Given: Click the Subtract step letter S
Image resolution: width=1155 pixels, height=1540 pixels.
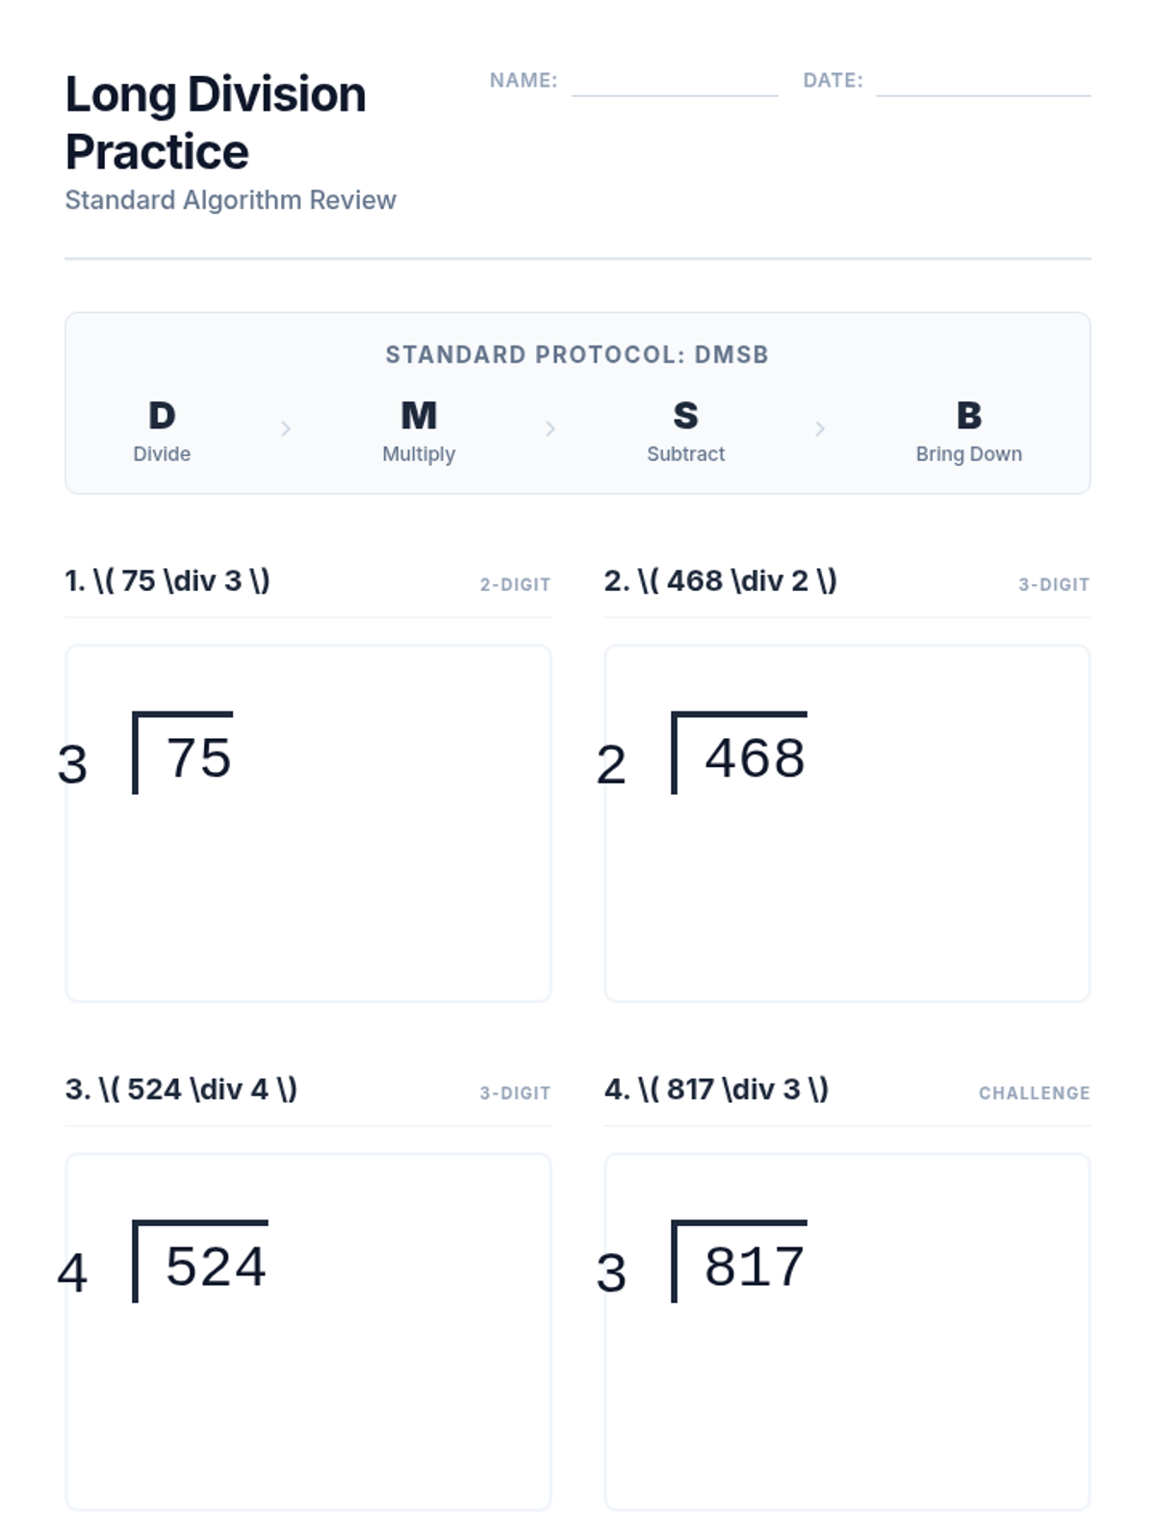Looking at the screenshot, I should point(685,416).
